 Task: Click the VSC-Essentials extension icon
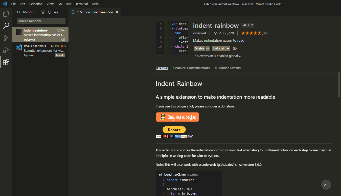click(x=19, y=47)
